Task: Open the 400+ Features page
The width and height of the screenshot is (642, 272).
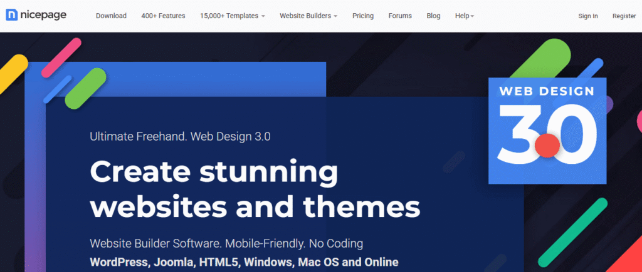Action: pyautogui.click(x=163, y=16)
